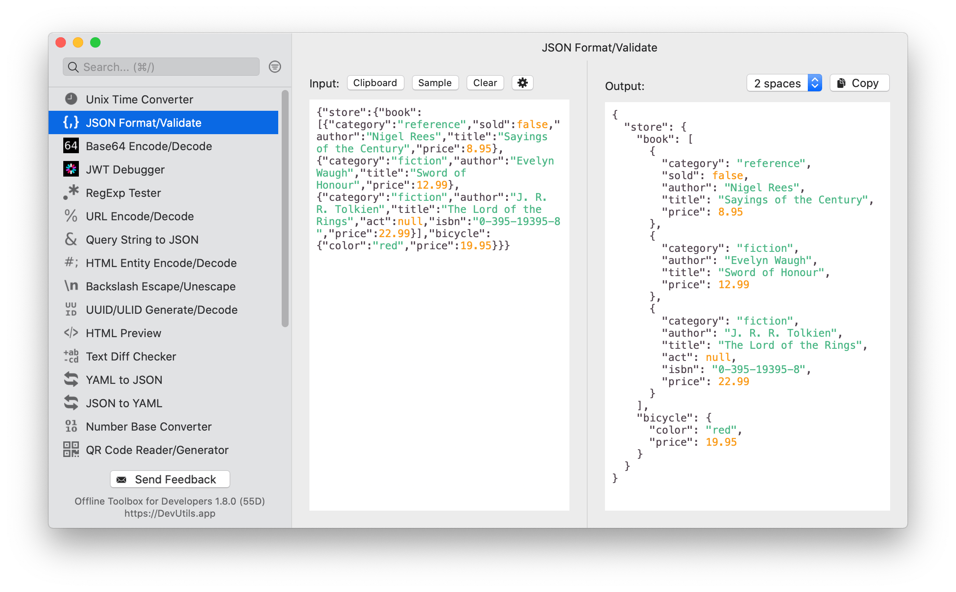Select the RegExp Tester tool
The width and height of the screenshot is (956, 592).
pyautogui.click(x=123, y=193)
